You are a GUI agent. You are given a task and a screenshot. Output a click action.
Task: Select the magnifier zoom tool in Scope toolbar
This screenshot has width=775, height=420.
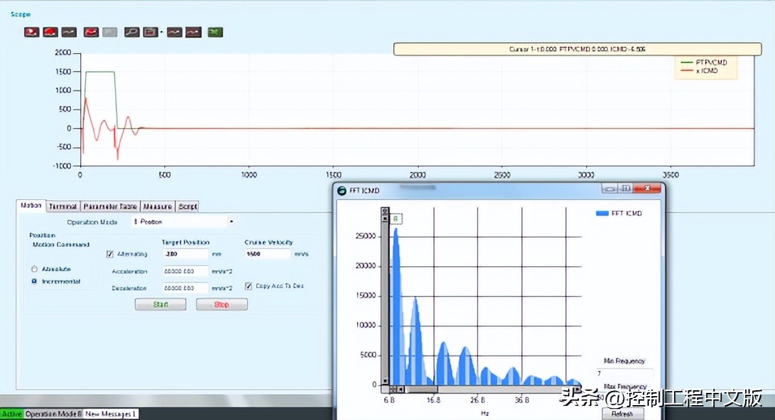click(x=131, y=32)
